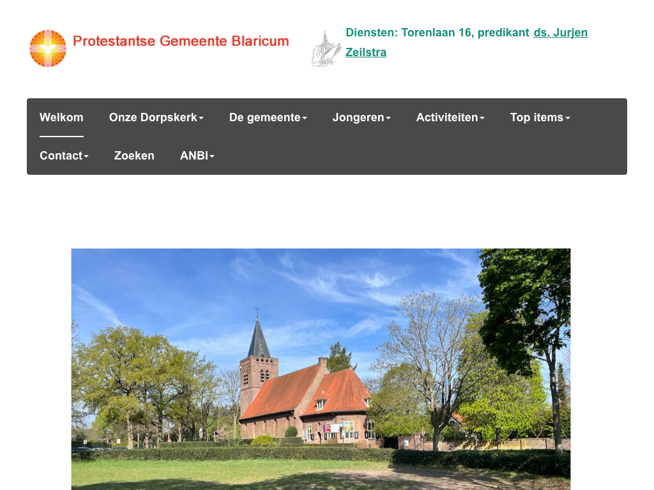Click the De gemeente menu label
The width and height of the screenshot is (654, 490).
tap(264, 117)
